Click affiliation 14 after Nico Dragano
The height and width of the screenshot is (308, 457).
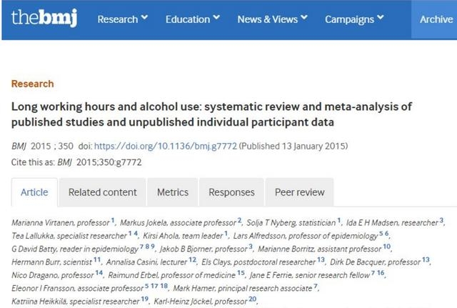point(99,273)
